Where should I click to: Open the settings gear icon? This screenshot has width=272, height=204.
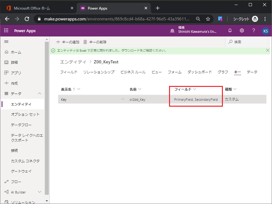click(242, 31)
